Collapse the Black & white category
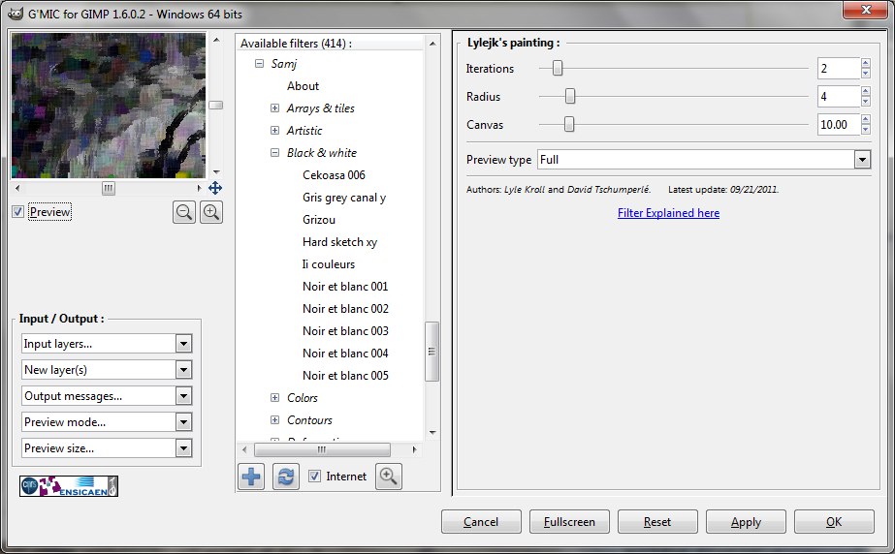Image resolution: width=895 pixels, height=554 pixels. [274, 153]
